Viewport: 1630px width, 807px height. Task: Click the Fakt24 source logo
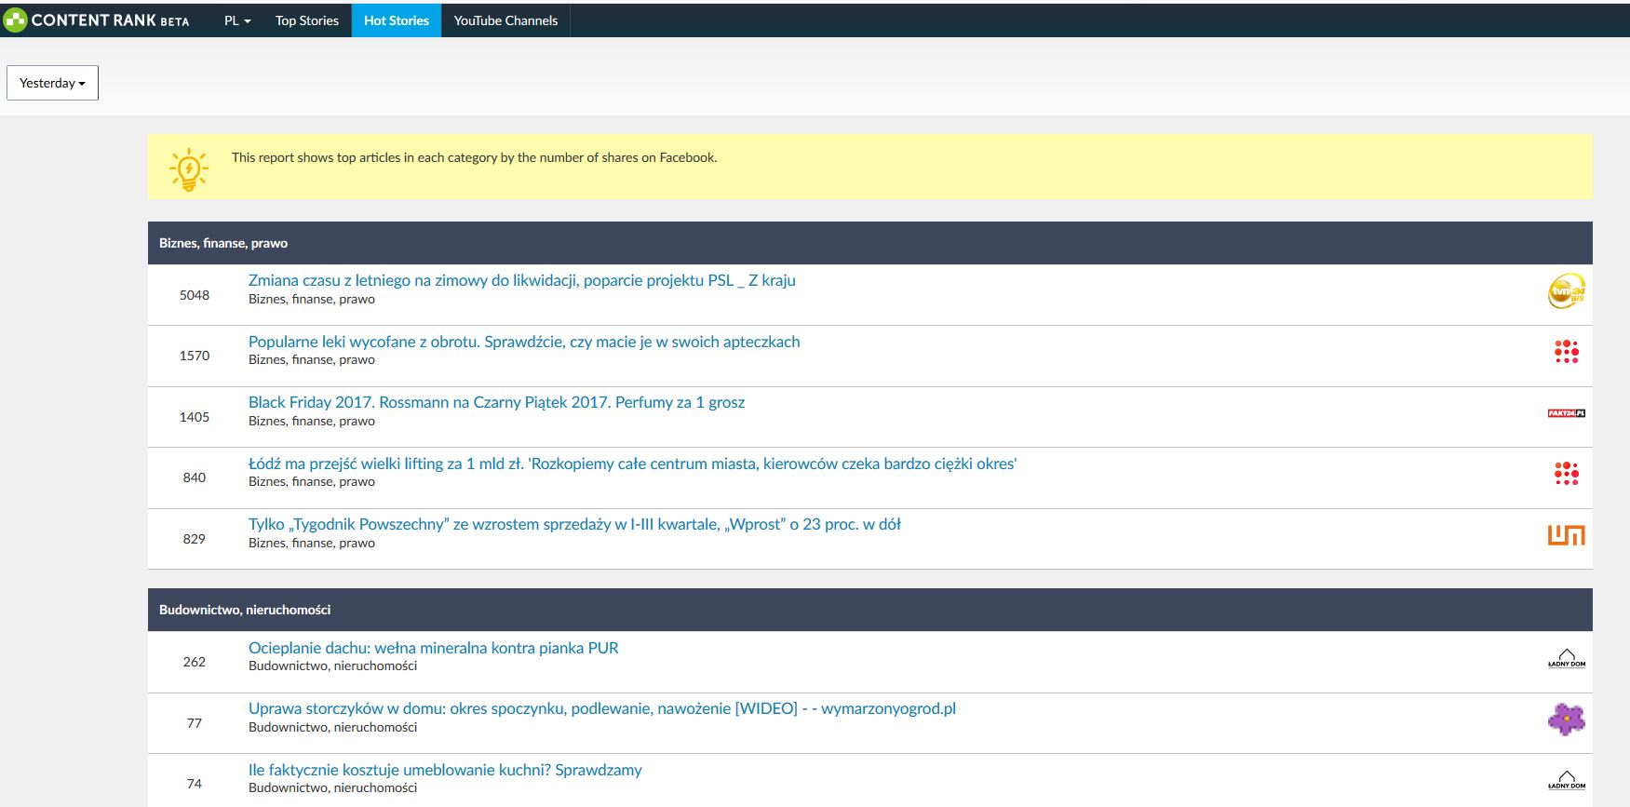point(1566,413)
